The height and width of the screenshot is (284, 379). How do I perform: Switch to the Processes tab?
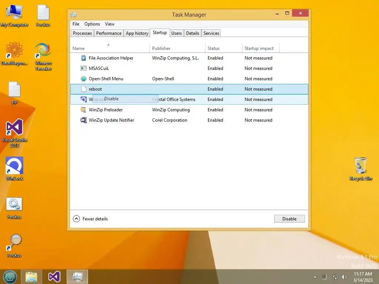83,33
